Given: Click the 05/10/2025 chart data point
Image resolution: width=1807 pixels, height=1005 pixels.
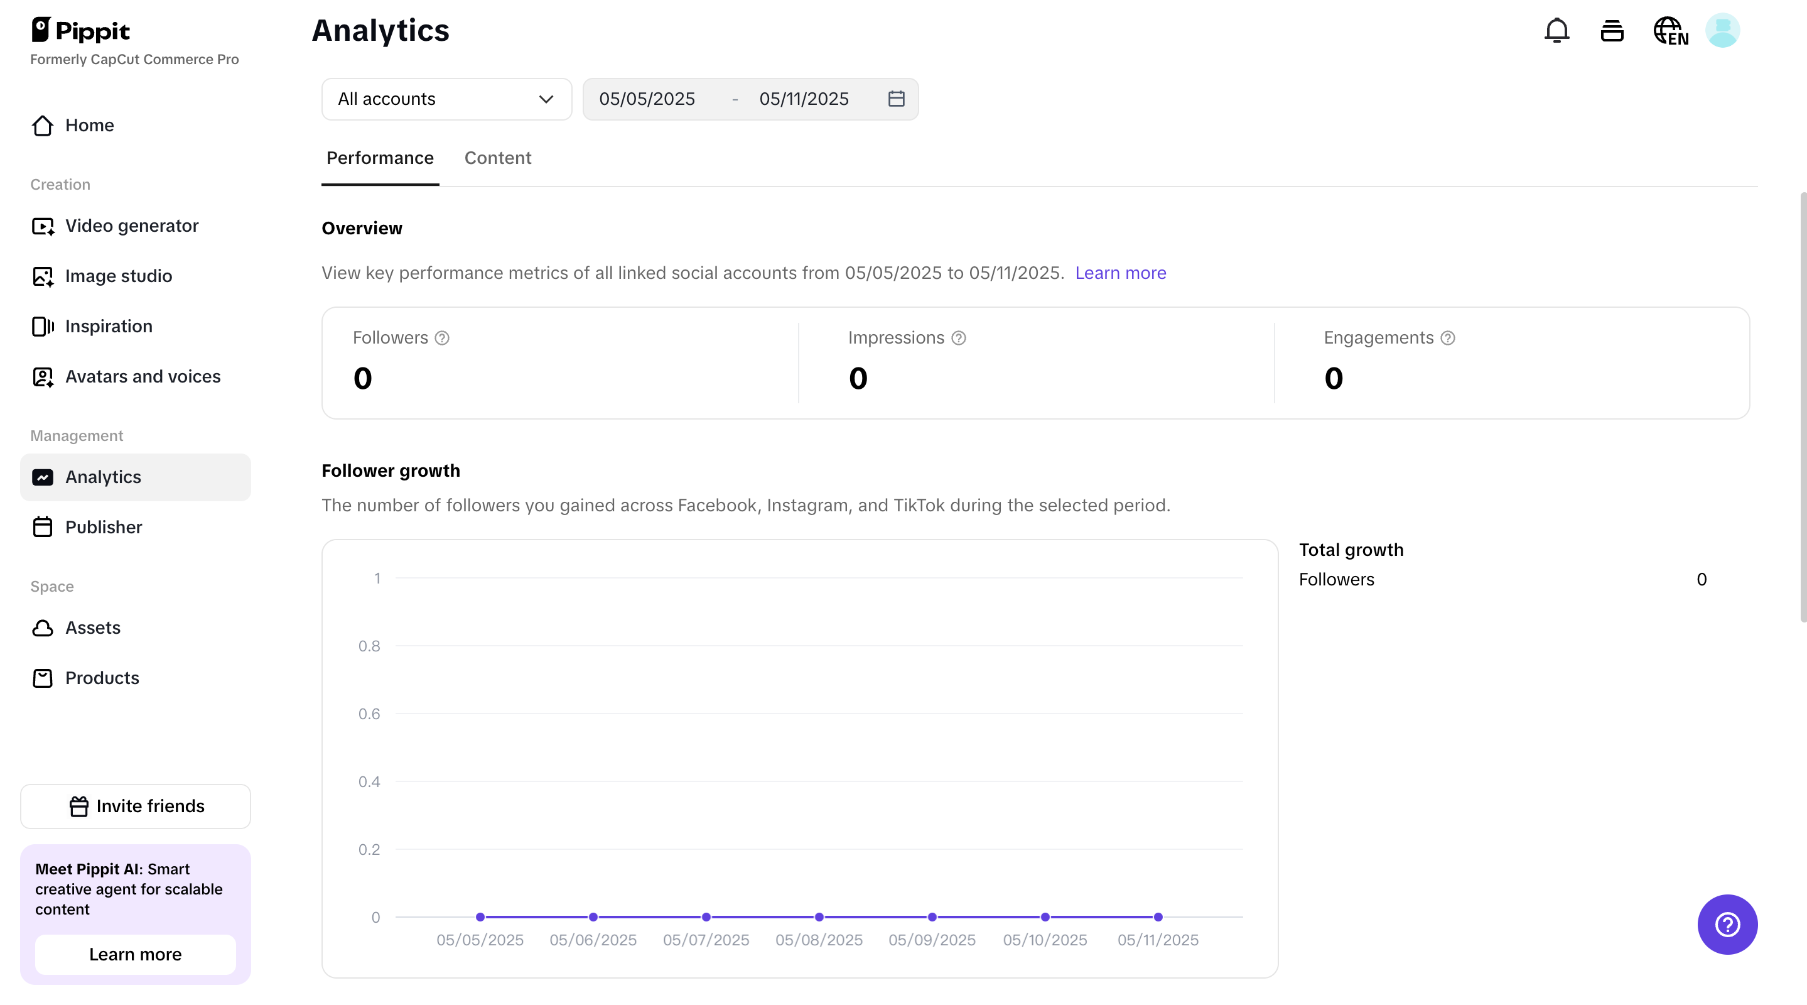Looking at the screenshot, I should click(x=1045, y=916).
